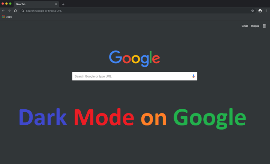The width and height of the screenshot is (270, 164).
Task: Open the Google apps grid launcher
Action: (264, 26)
